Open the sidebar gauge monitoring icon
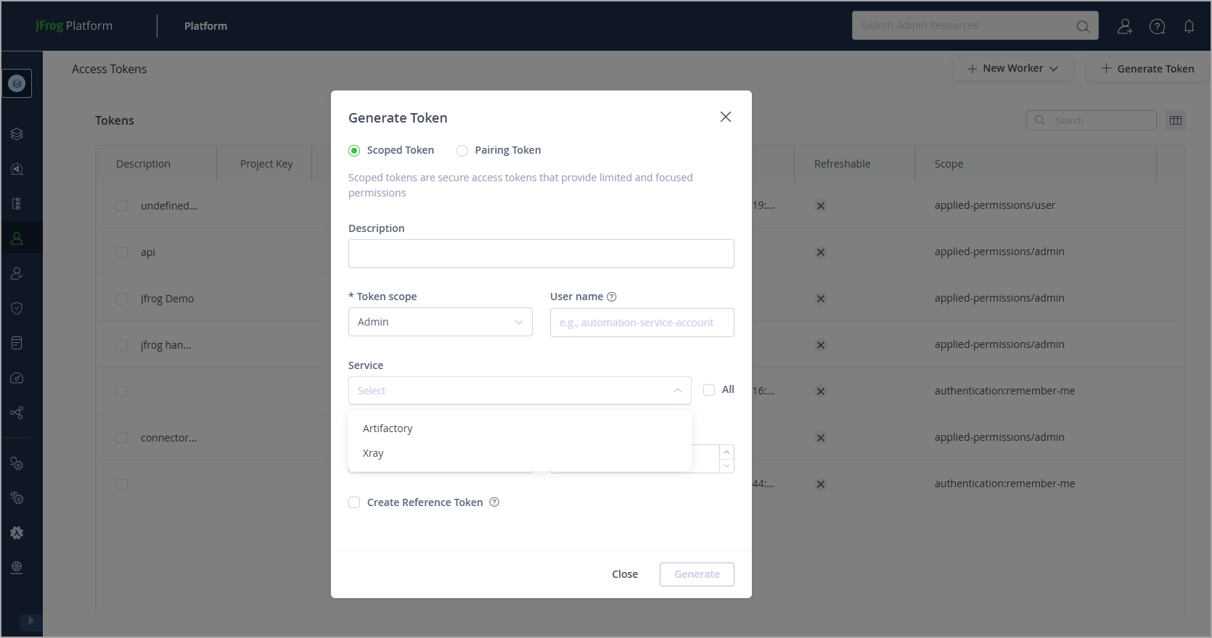This screenshot has height=638, width=1212. click(17, 378)
